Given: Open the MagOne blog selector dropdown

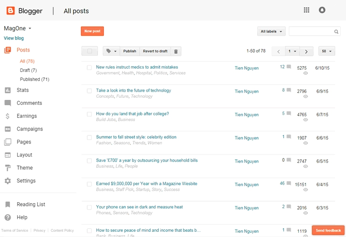Looking at the screenshot, I should [18, 29].
